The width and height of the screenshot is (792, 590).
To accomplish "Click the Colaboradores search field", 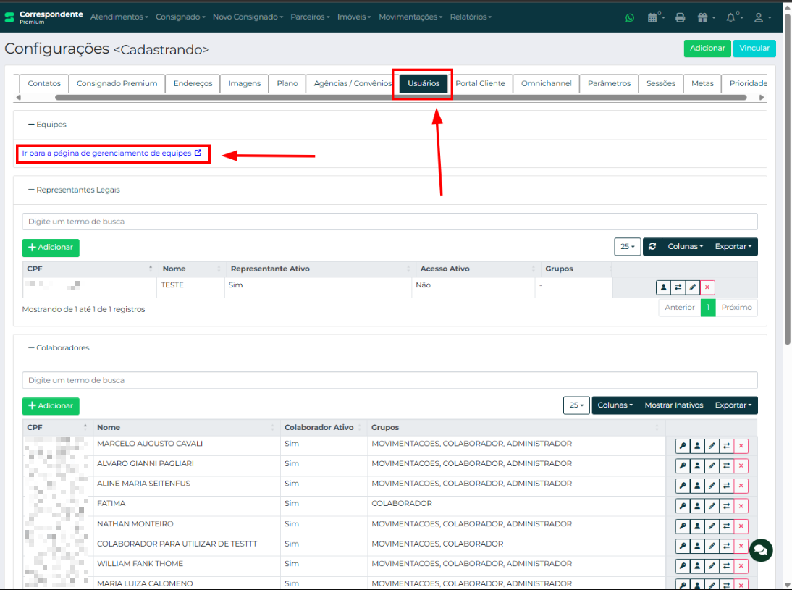I will [x=389, y=380].
